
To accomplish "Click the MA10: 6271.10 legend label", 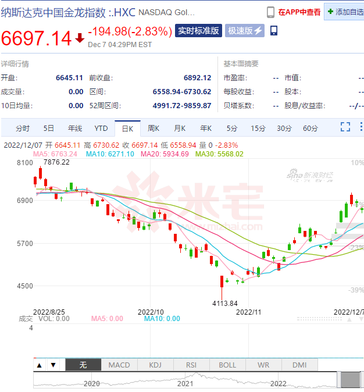I will [x=110, y=154].
